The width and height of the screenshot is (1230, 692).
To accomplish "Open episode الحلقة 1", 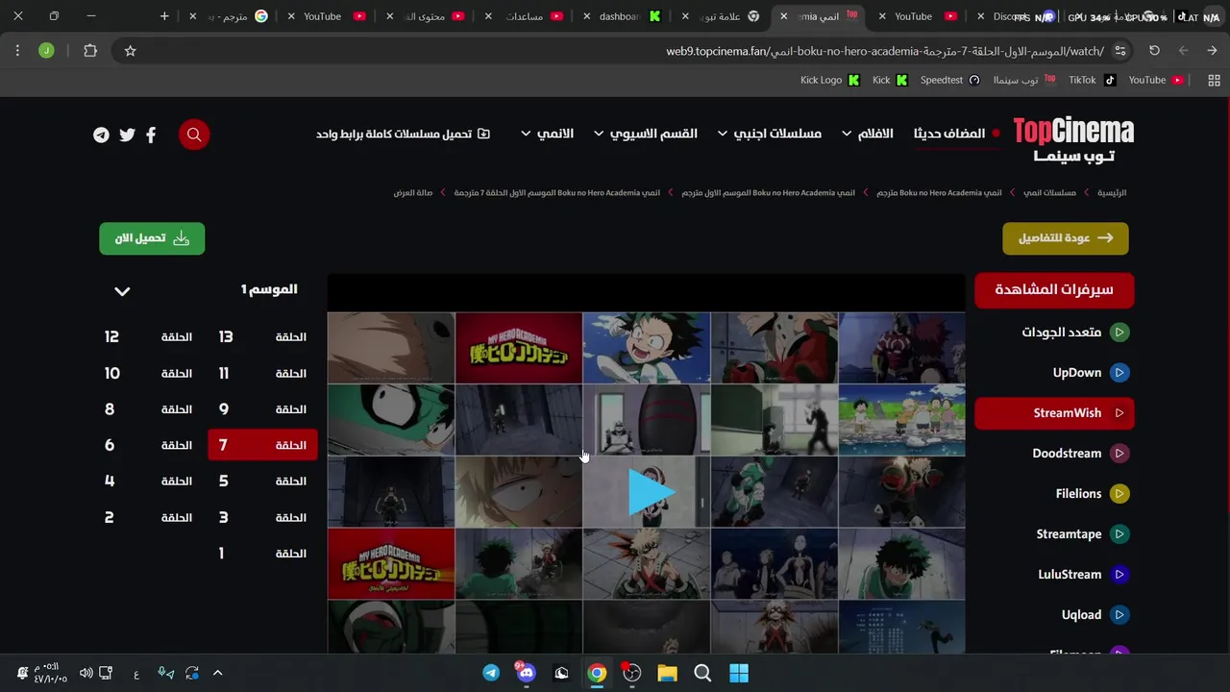I will click(262, 554).
